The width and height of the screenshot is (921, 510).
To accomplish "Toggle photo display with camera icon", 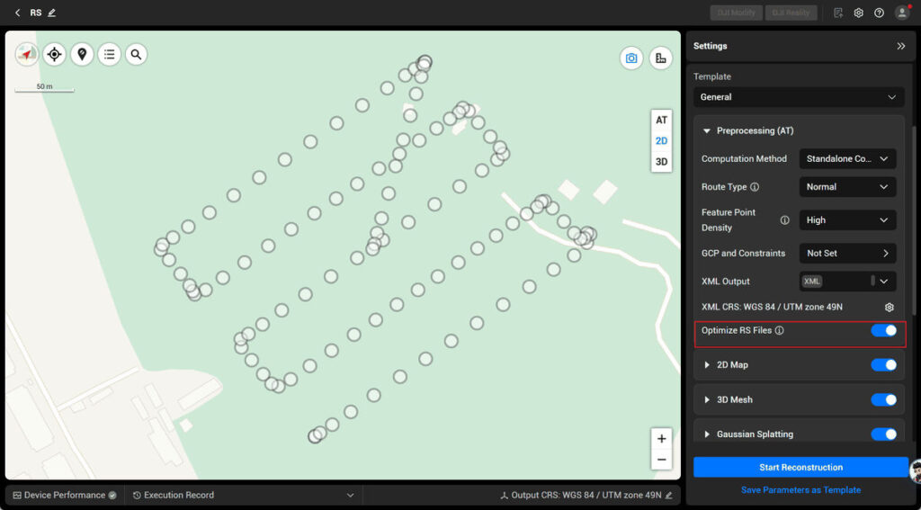I will [x=631, y=58].
